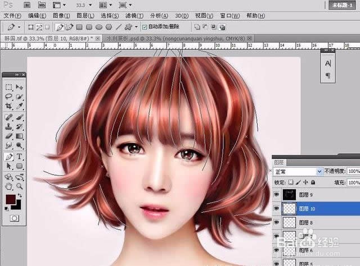Select the Blur tool
The height and width of the screenshot is (266, 360).
click(x=9, y=145)
